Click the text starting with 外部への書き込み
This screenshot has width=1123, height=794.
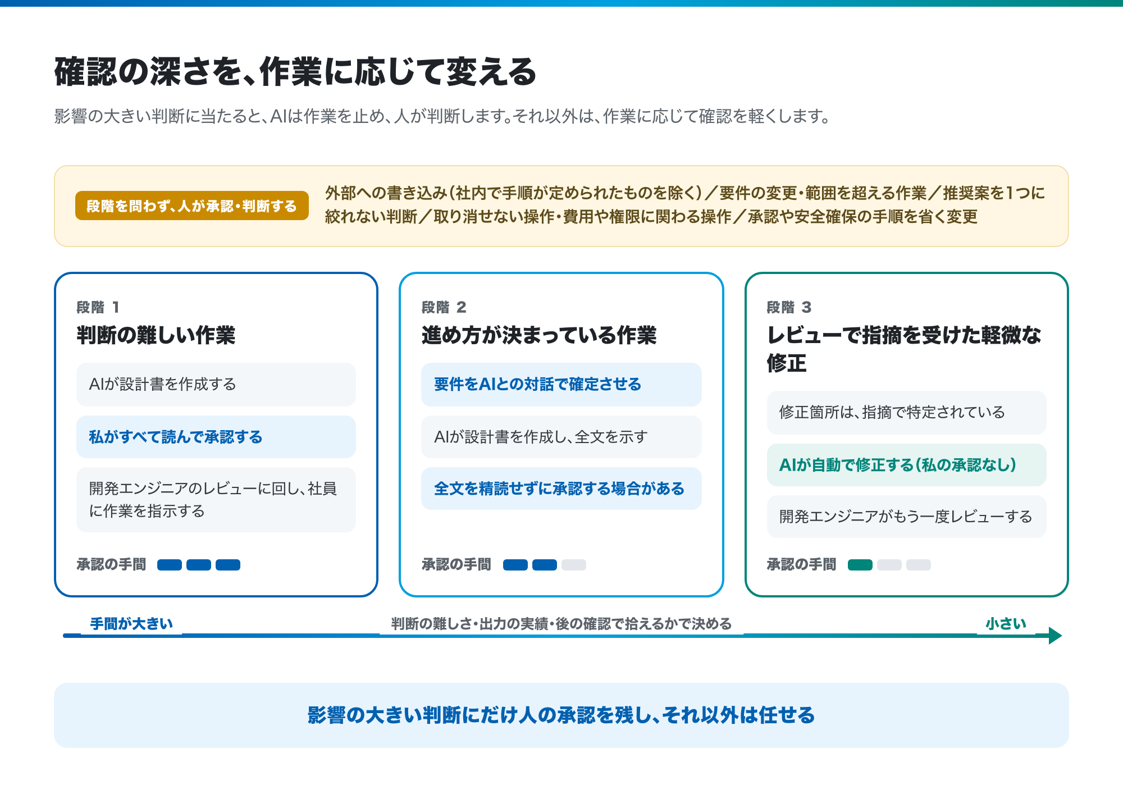click(685, 205)
